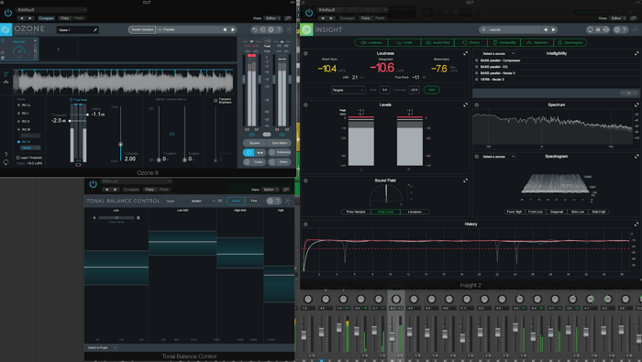Add a module with the plus slot in Ozone

click(58, 49)
